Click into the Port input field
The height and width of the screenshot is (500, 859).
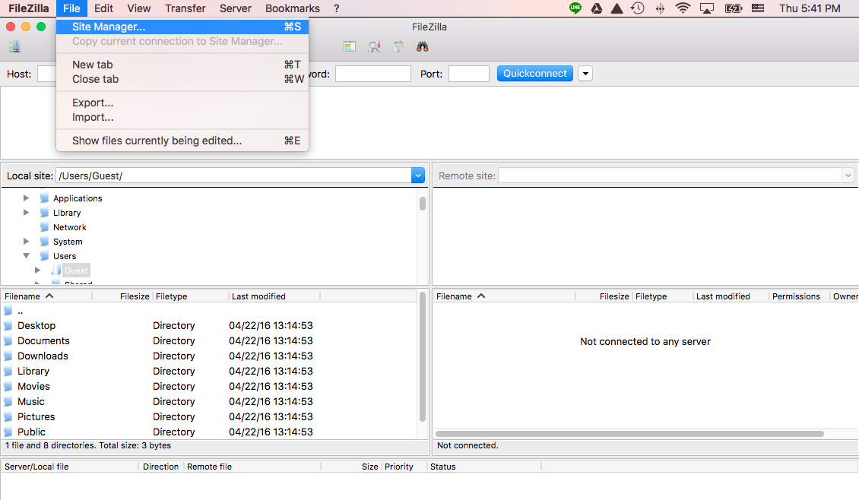click(468, 74)
